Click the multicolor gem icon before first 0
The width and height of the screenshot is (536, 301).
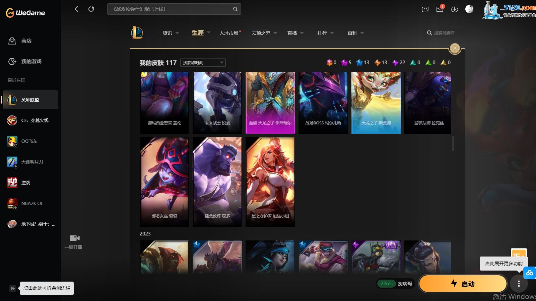tap(329, 63)
